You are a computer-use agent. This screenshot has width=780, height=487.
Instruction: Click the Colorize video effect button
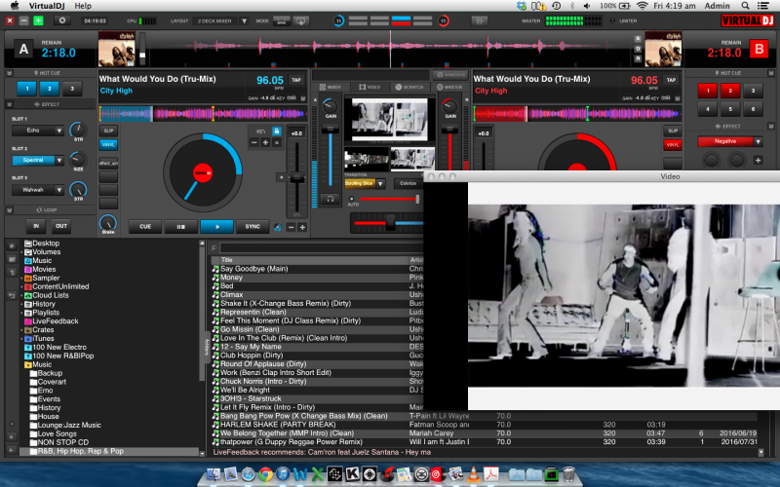408,183
